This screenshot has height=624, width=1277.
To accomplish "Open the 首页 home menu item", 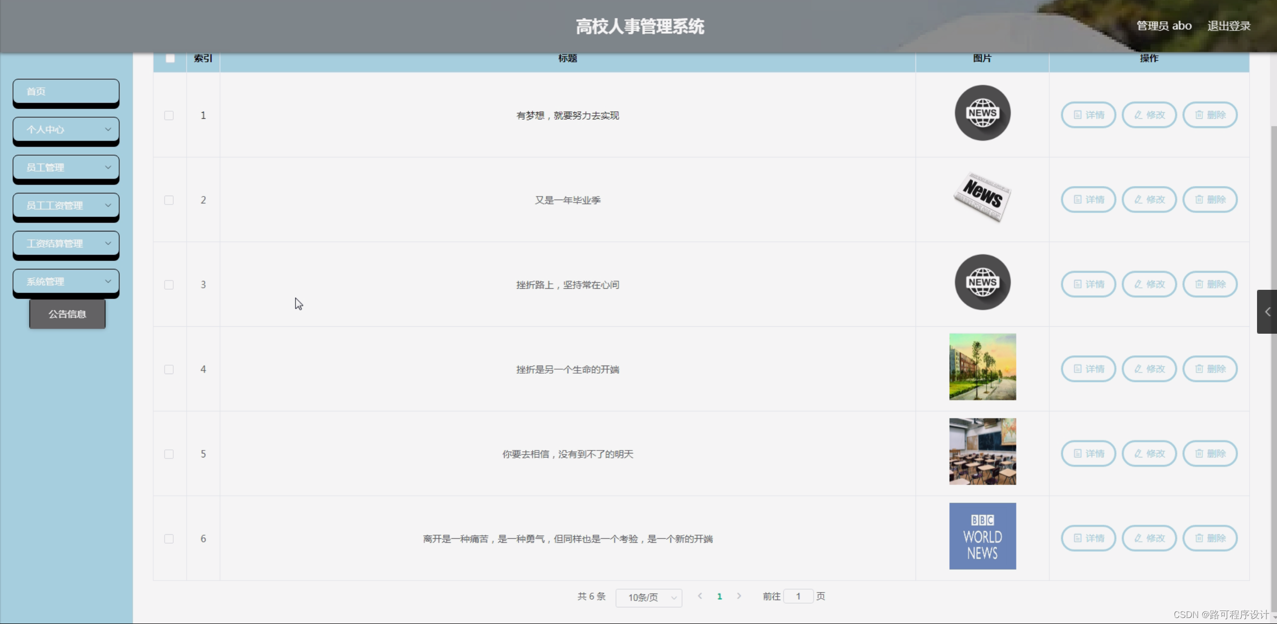I will (x=66, y=92).
